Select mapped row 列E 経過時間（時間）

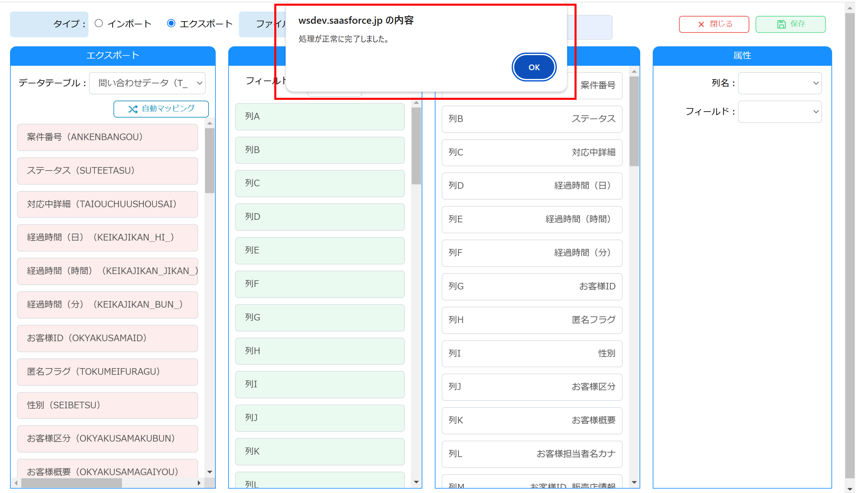point(532,220)
